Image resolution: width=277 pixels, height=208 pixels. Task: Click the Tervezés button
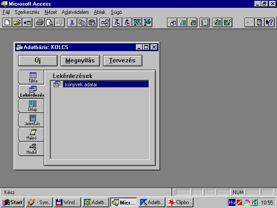(122, 61)
